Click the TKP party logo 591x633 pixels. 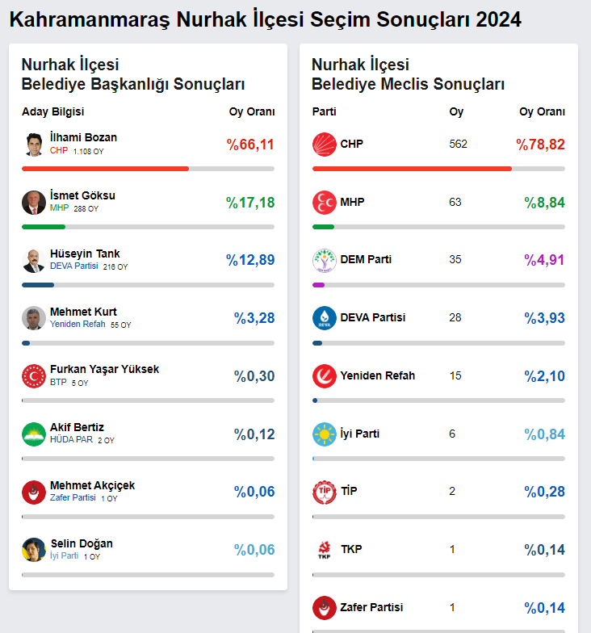pos(324,550)
